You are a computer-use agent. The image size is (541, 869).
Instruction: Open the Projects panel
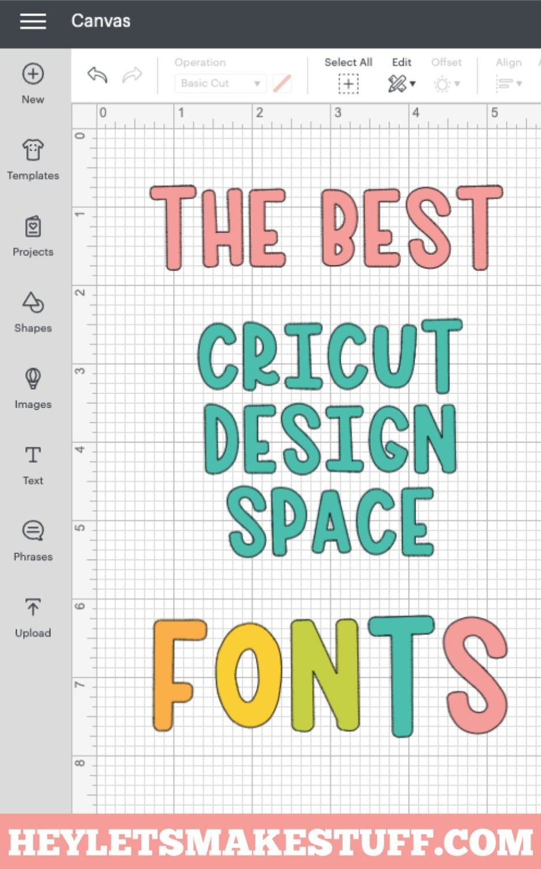[x=32, y=235]
